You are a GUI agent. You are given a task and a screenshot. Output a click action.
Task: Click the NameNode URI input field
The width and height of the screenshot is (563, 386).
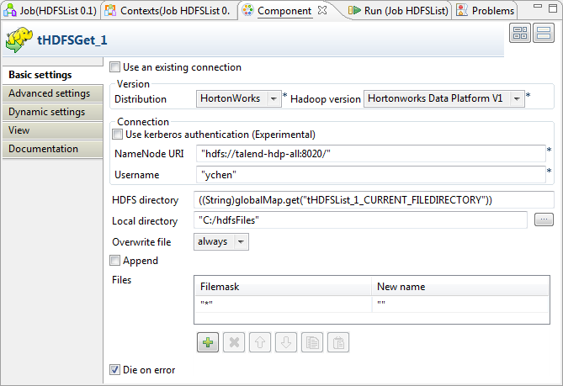(370, 153)
